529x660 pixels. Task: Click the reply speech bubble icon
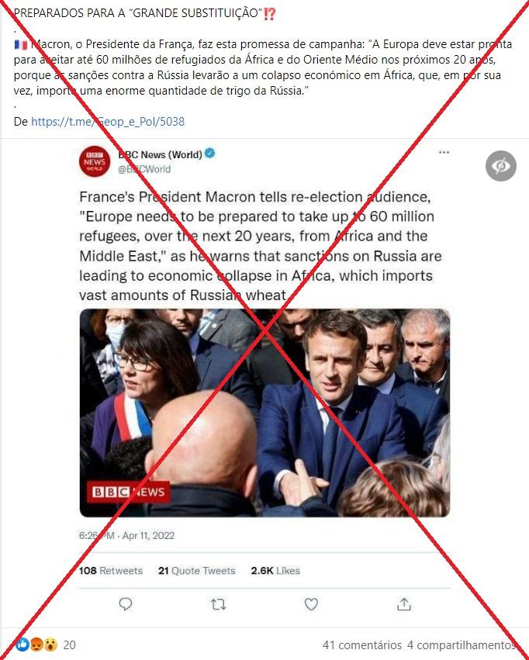pos(126,604)
